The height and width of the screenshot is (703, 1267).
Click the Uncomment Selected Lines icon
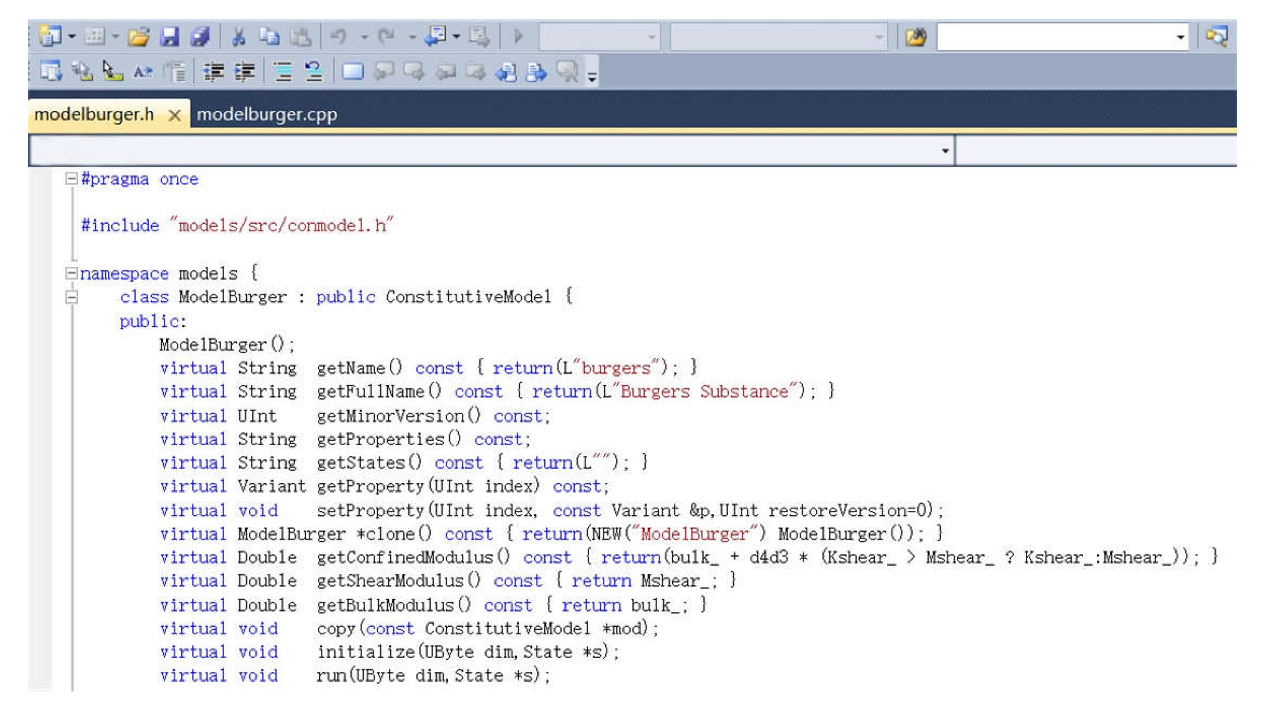313,72
